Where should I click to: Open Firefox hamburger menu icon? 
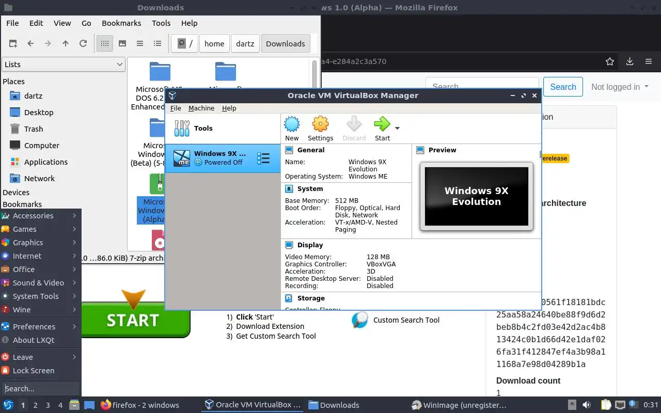[x=649, y=61]
